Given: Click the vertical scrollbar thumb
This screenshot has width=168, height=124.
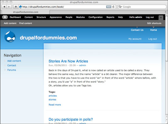Looking at the screenshot, I should pyautogui.click(x=166, y=38).
